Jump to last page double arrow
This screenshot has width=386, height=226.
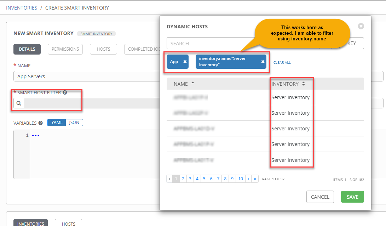255,179
